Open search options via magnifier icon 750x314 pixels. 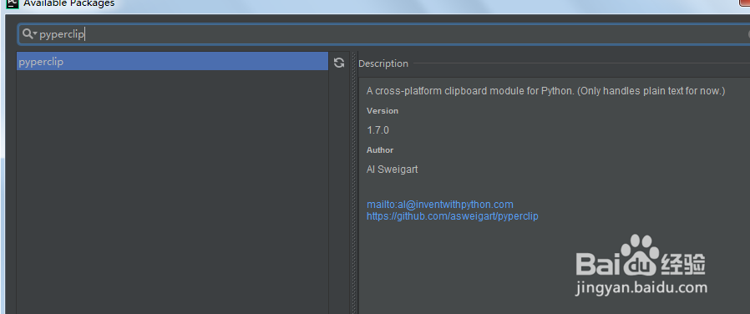(30, 34)
